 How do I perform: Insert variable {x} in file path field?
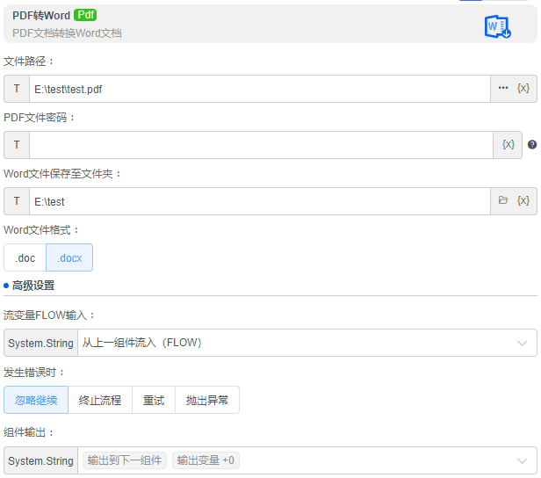(523, 89)
